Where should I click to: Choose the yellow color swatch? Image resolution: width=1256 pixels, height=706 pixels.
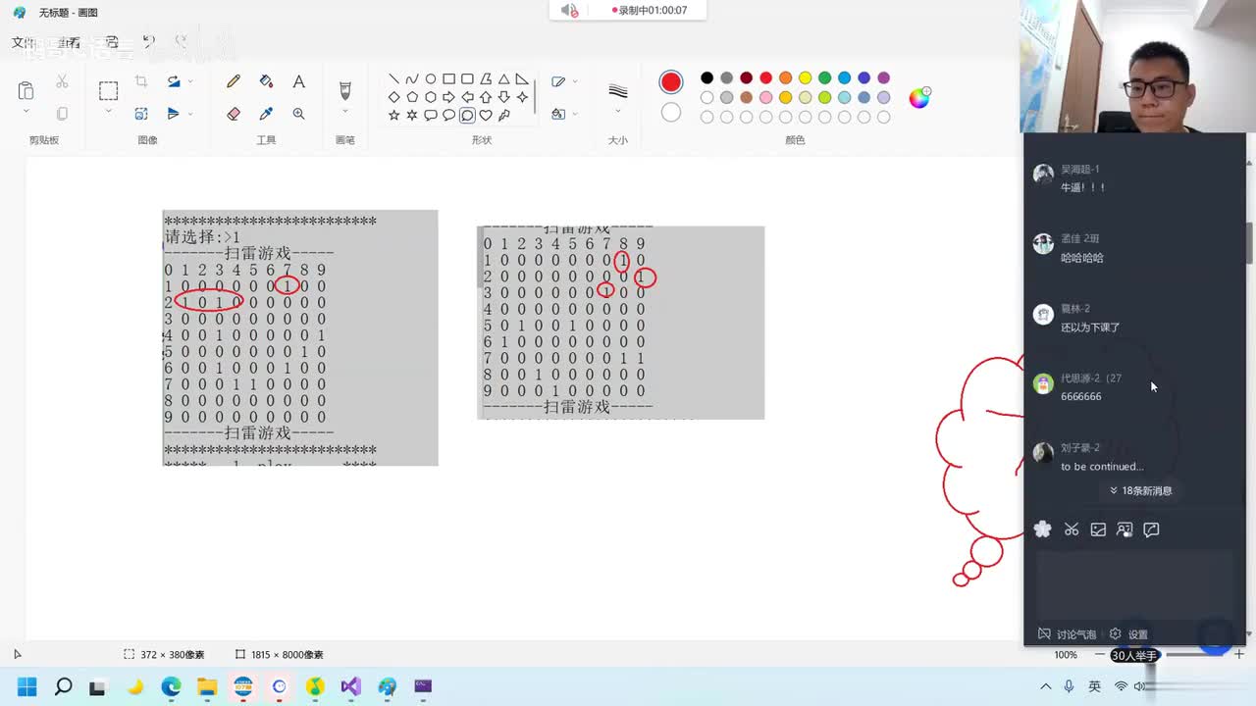click(x=805, y=77)
